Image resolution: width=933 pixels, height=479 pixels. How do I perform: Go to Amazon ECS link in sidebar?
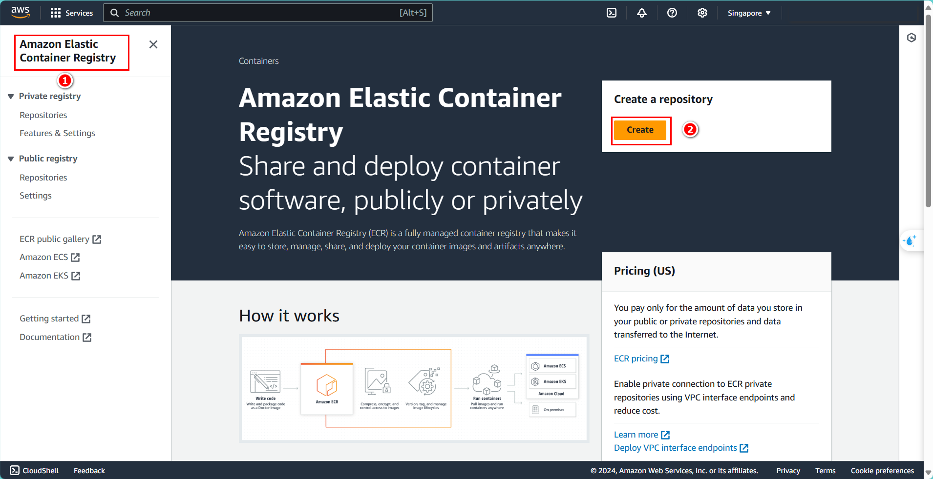(43, 257)
